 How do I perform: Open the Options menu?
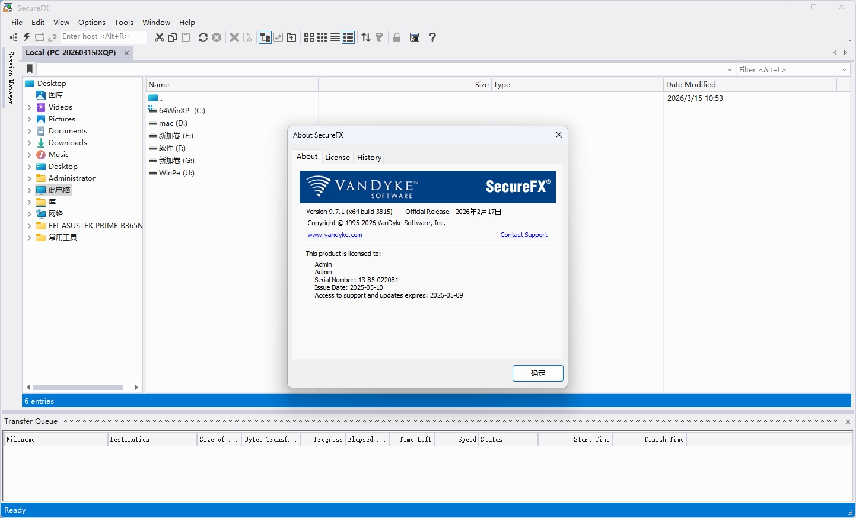pos(92,22)
